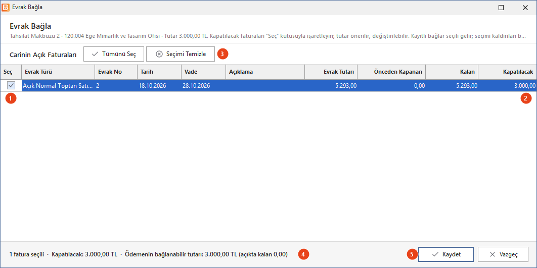The image size is (537, 268).
Task: Click the Seçimi Temizle button
Action: [x=181, y=54]
